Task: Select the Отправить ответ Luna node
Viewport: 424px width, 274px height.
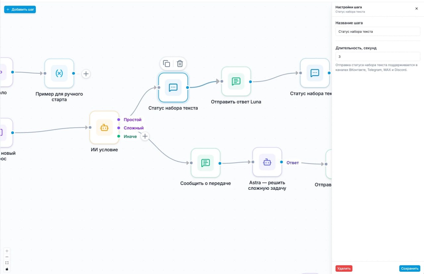Action: [236, 81]
